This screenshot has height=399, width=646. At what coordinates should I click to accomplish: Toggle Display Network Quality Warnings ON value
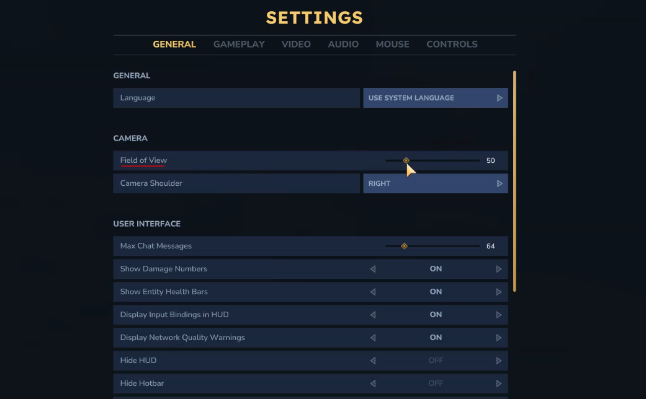click(x=436, y=338)
